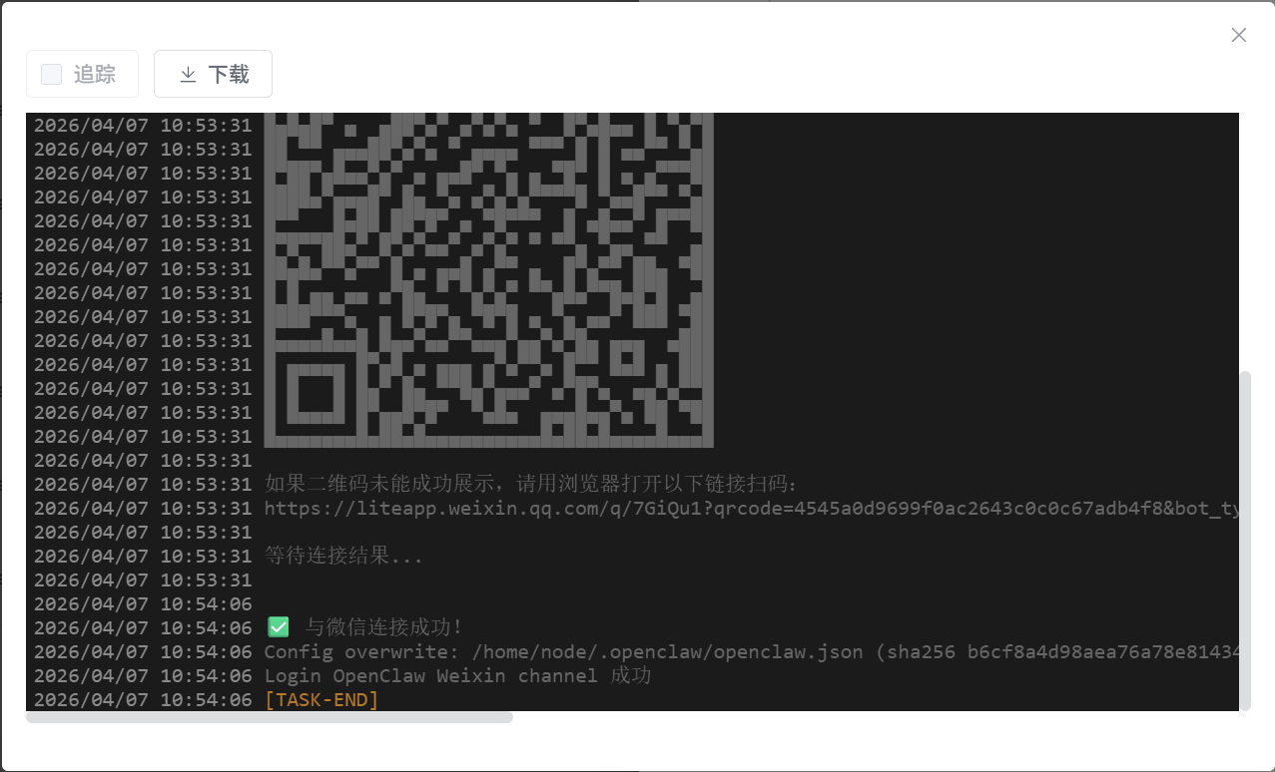Click the vertical scrollbar track above the thumb
This screenshot has height=772, width=1275.
pyautogui.click(x=1244, y=241)
